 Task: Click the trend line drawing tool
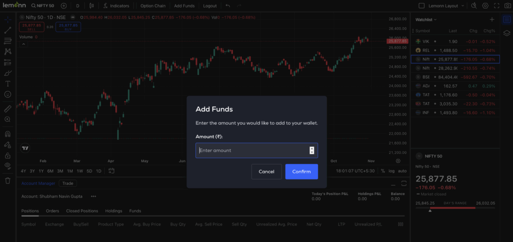click(8, 30)
